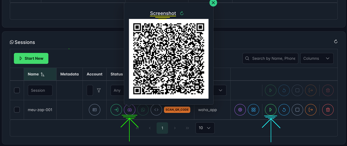
Task: Go to previous page arrow
Action: (x=149, y=128)
